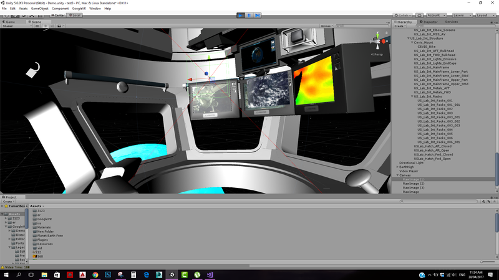Image resolution: width=499 pixels, height=280 pixels.
Task: Open Photoshop from the Windows taskbar
Action: pyautogui.click(x=108, y=274)
